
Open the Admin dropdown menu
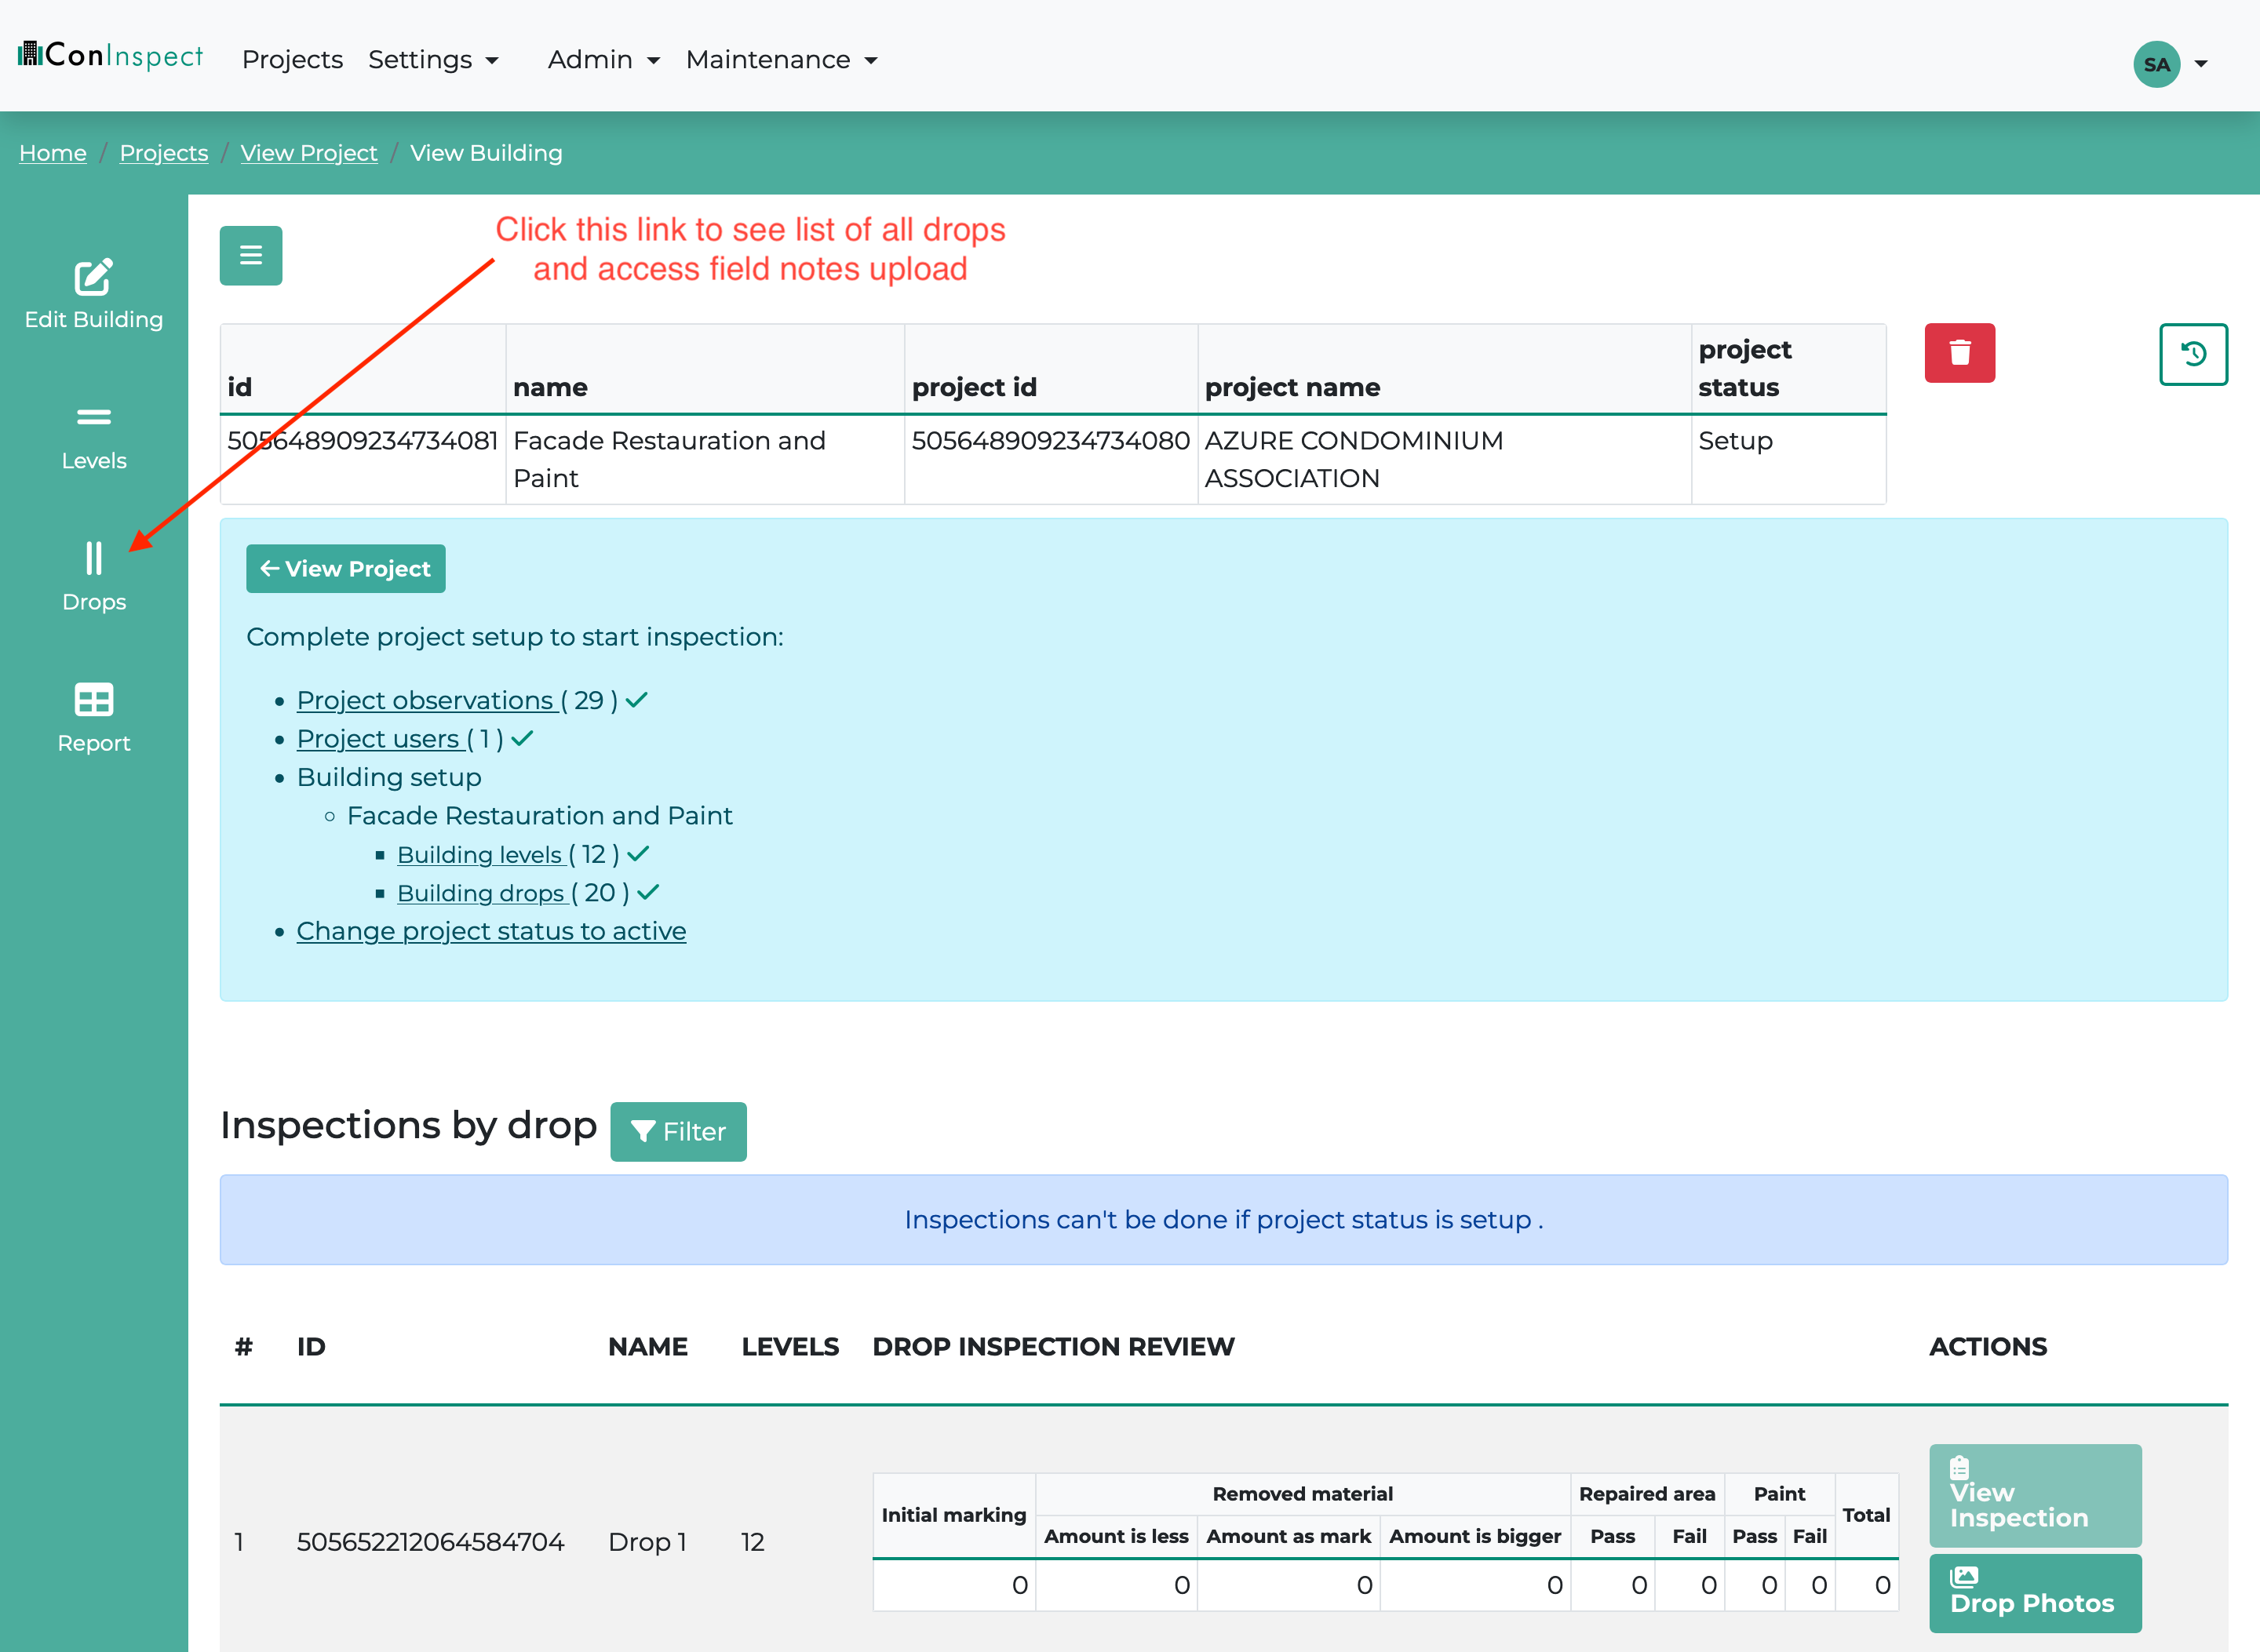coord(603,60)
